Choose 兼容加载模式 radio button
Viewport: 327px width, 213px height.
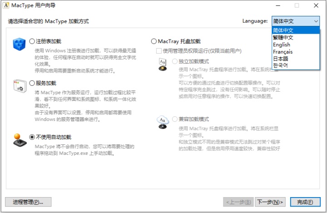point(175,119)
